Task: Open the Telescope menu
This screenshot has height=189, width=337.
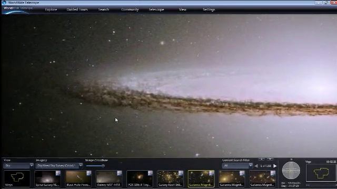Action: (x=156, y=9)
